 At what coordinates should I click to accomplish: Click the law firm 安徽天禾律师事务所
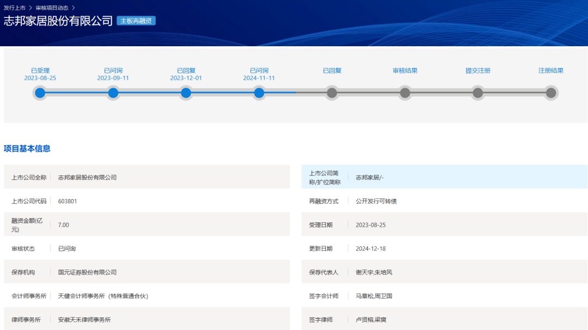(x=84, y=320)
